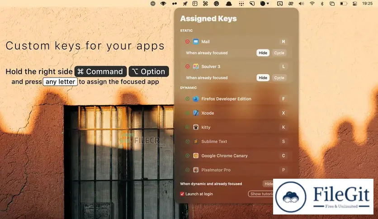Screen dimensions: 378x219
Task: Click the kitty app icon
Action: [x=196, y=127]
